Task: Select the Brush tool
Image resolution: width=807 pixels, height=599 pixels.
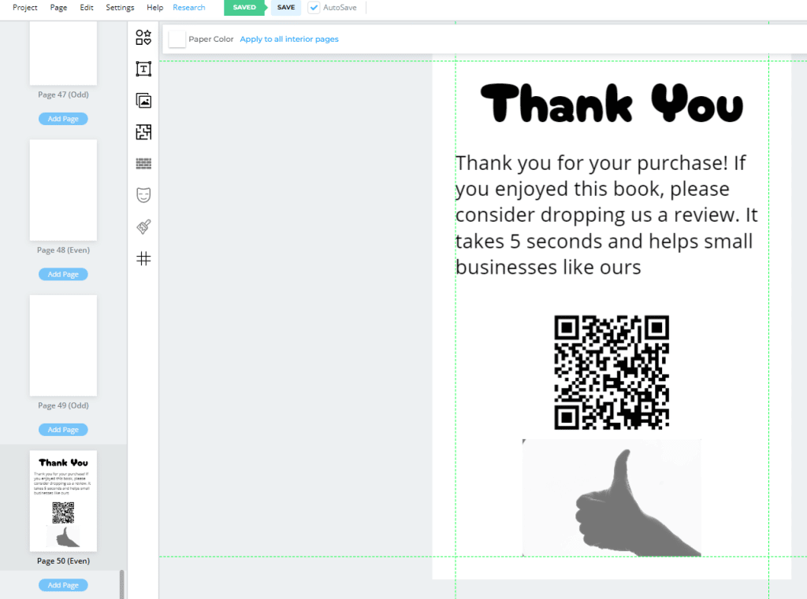Action: click(143, 227)
